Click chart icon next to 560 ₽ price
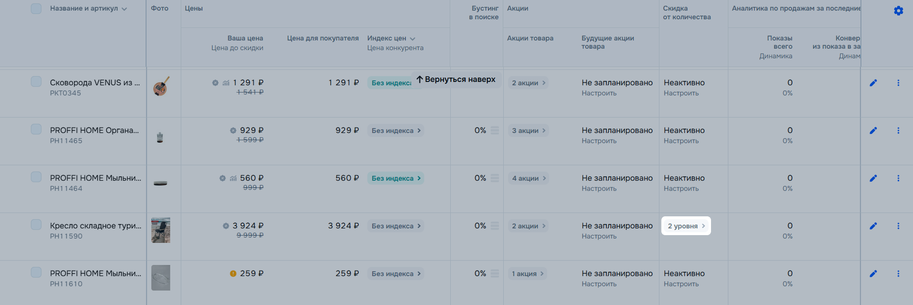913x305 pixels. pos(233,178)
